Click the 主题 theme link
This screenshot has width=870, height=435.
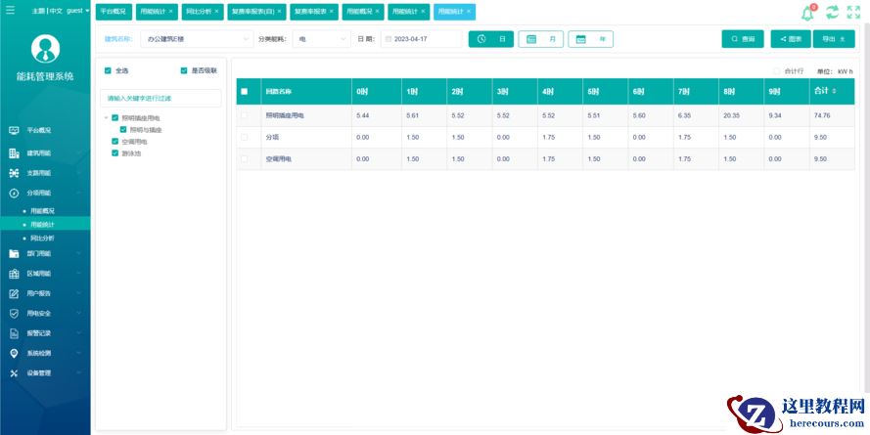38,11
